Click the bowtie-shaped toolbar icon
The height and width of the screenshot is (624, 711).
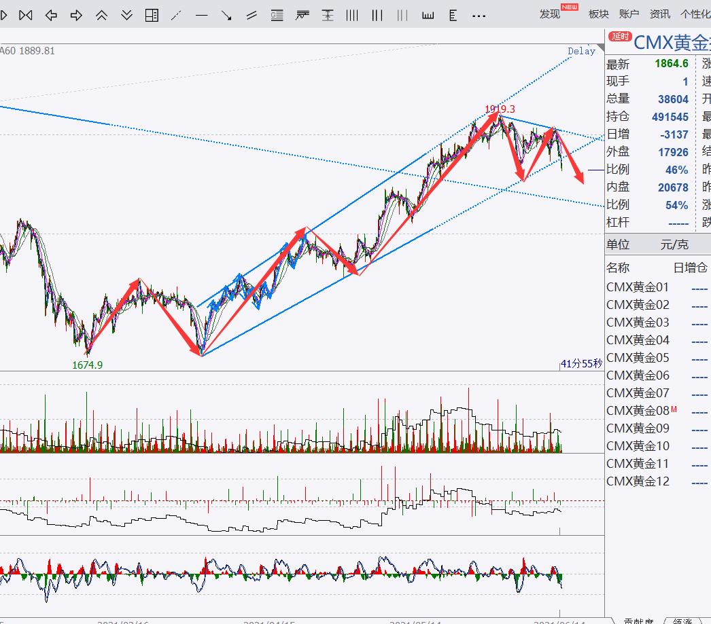26,16
